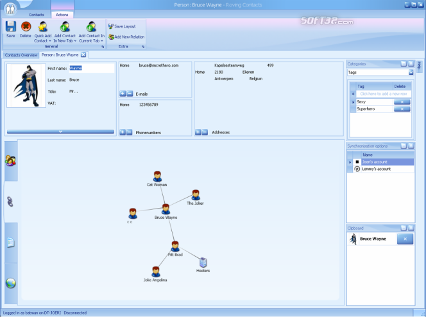This screenshot has height=317, width=426.
Task: Click the Batman contact photo
Action: [x=26, y=85]
